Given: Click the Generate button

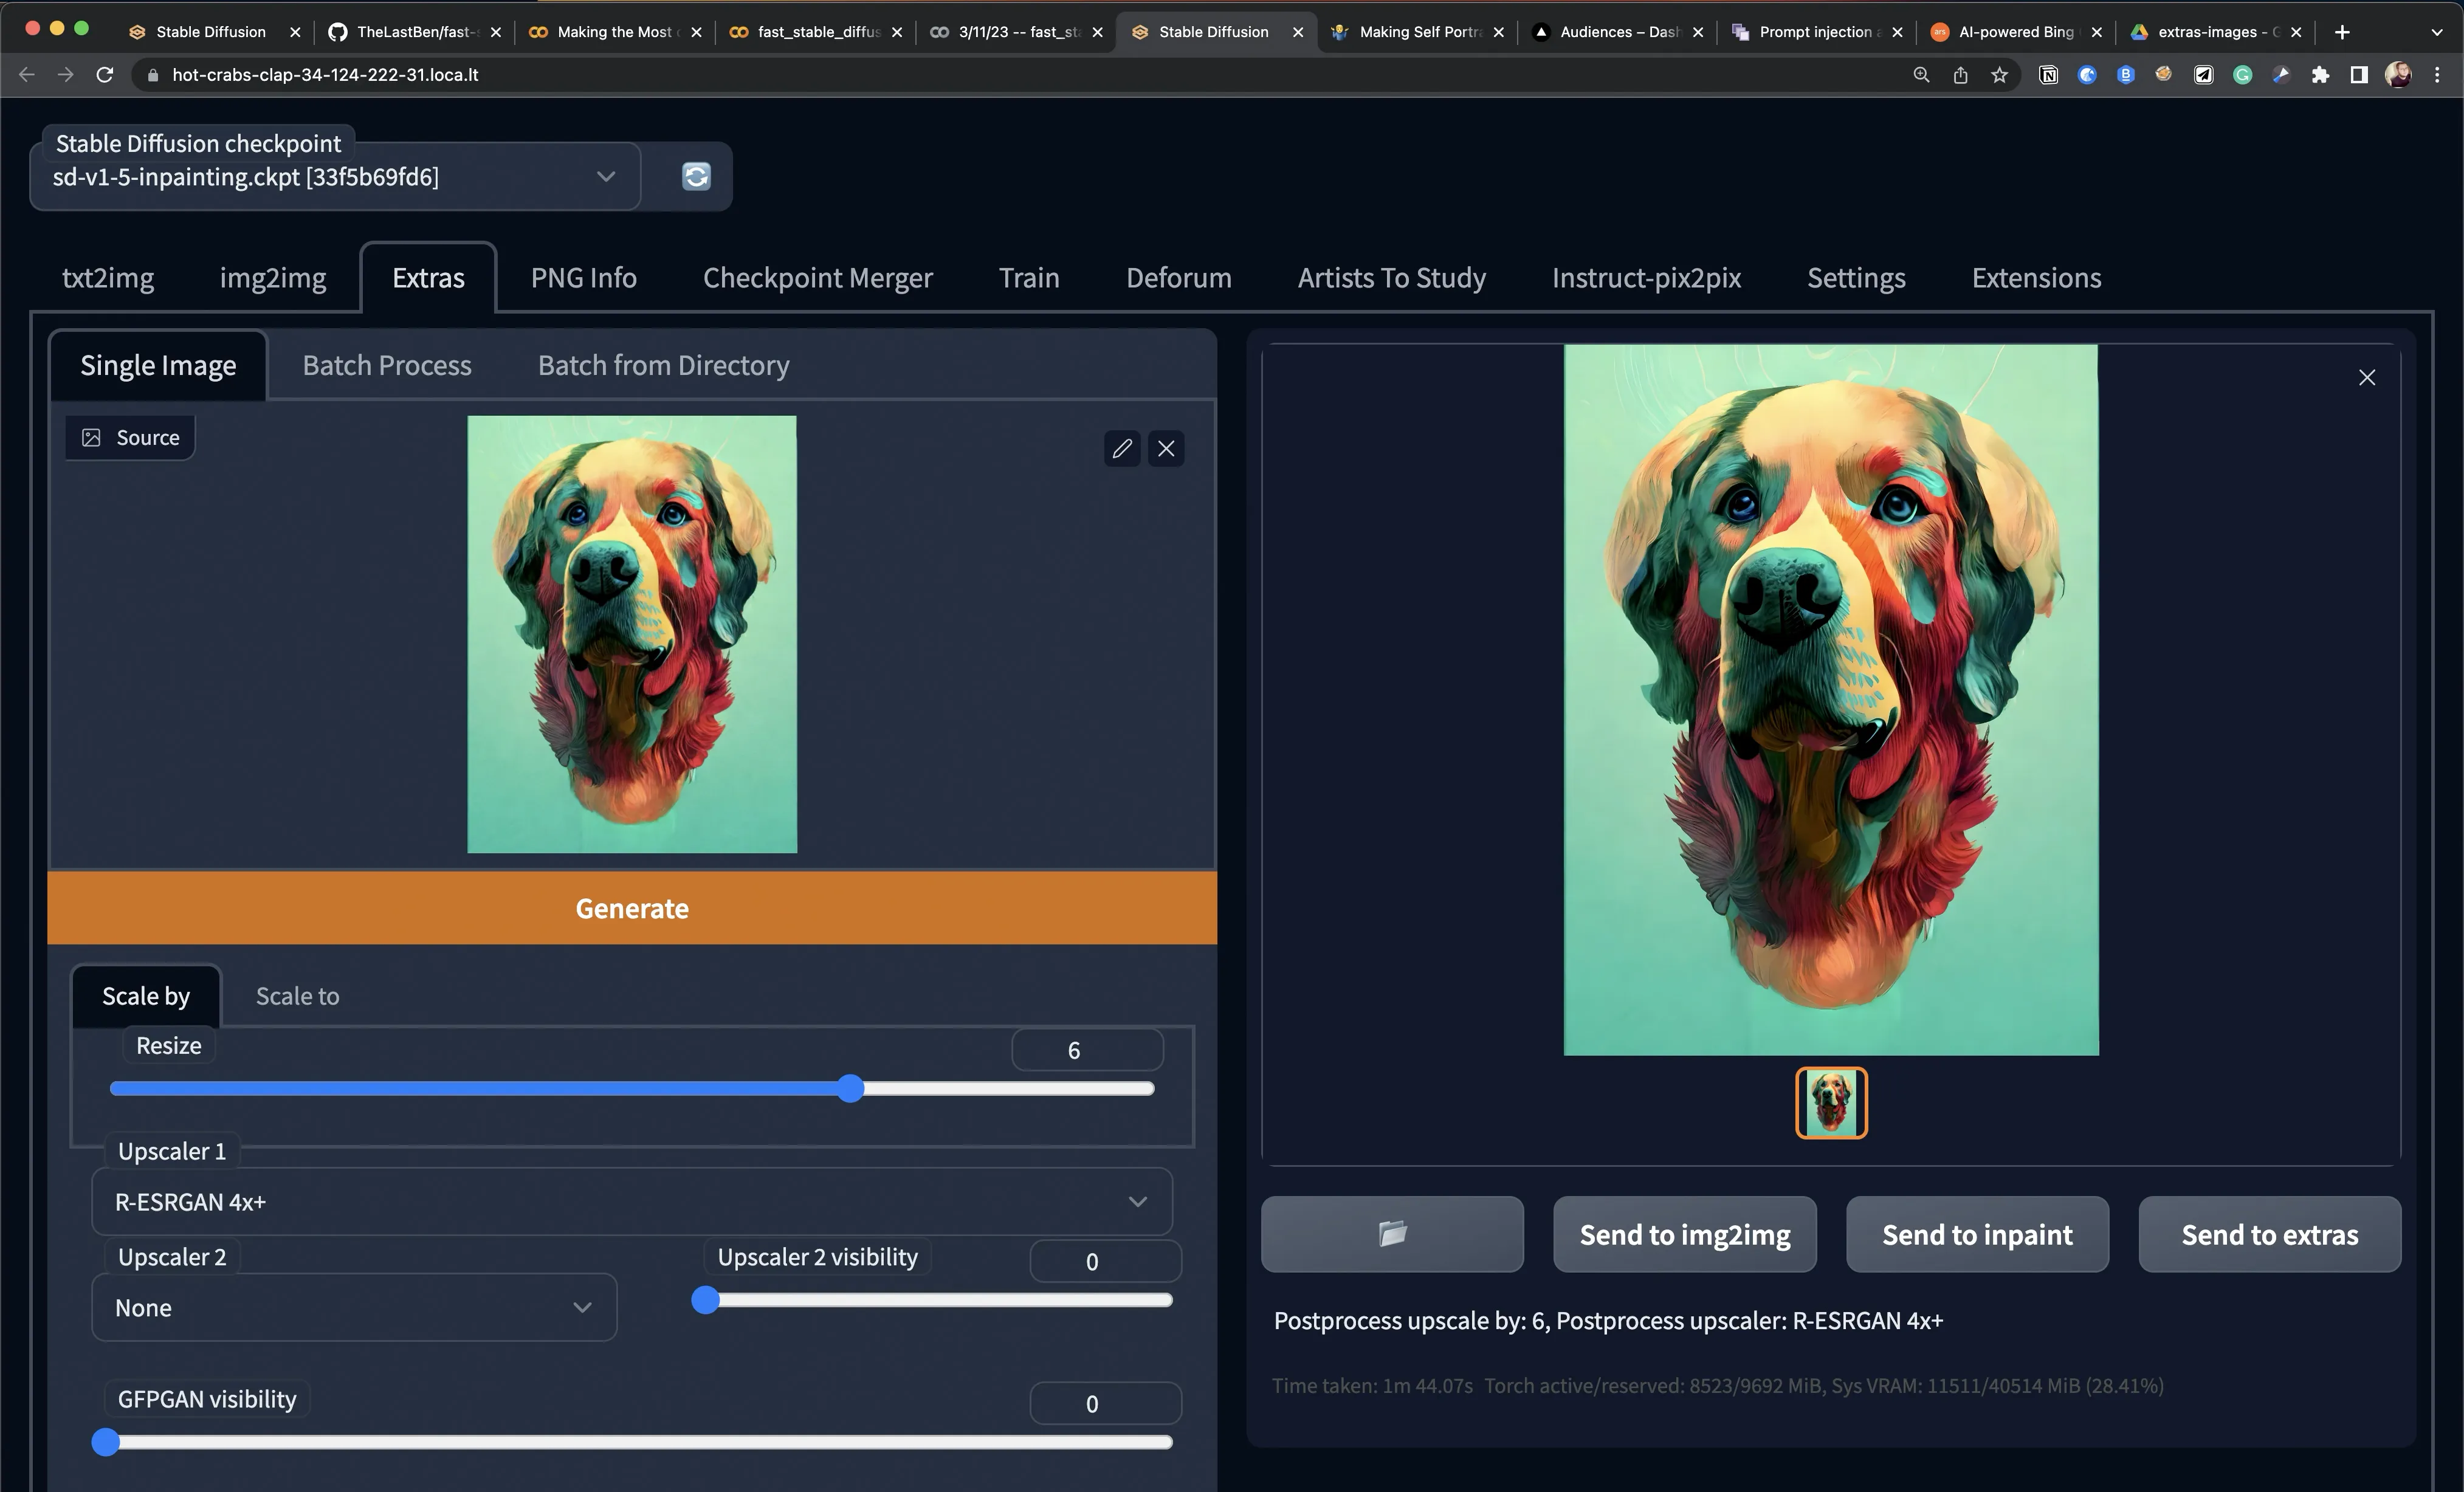Looking at the screenshot, I should tap(632, 908).
